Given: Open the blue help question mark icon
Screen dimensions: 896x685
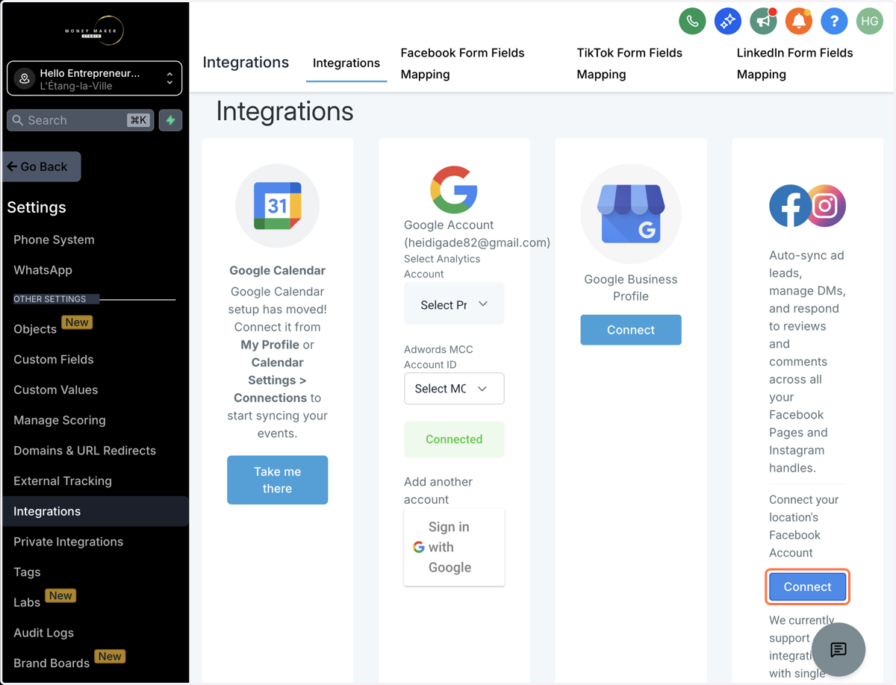Looking at the screenshot, I should [834, 22].
